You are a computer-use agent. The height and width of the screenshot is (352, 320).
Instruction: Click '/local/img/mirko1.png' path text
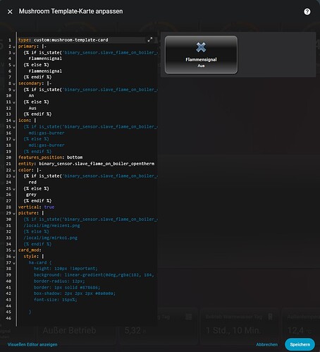tap(51, 238)
